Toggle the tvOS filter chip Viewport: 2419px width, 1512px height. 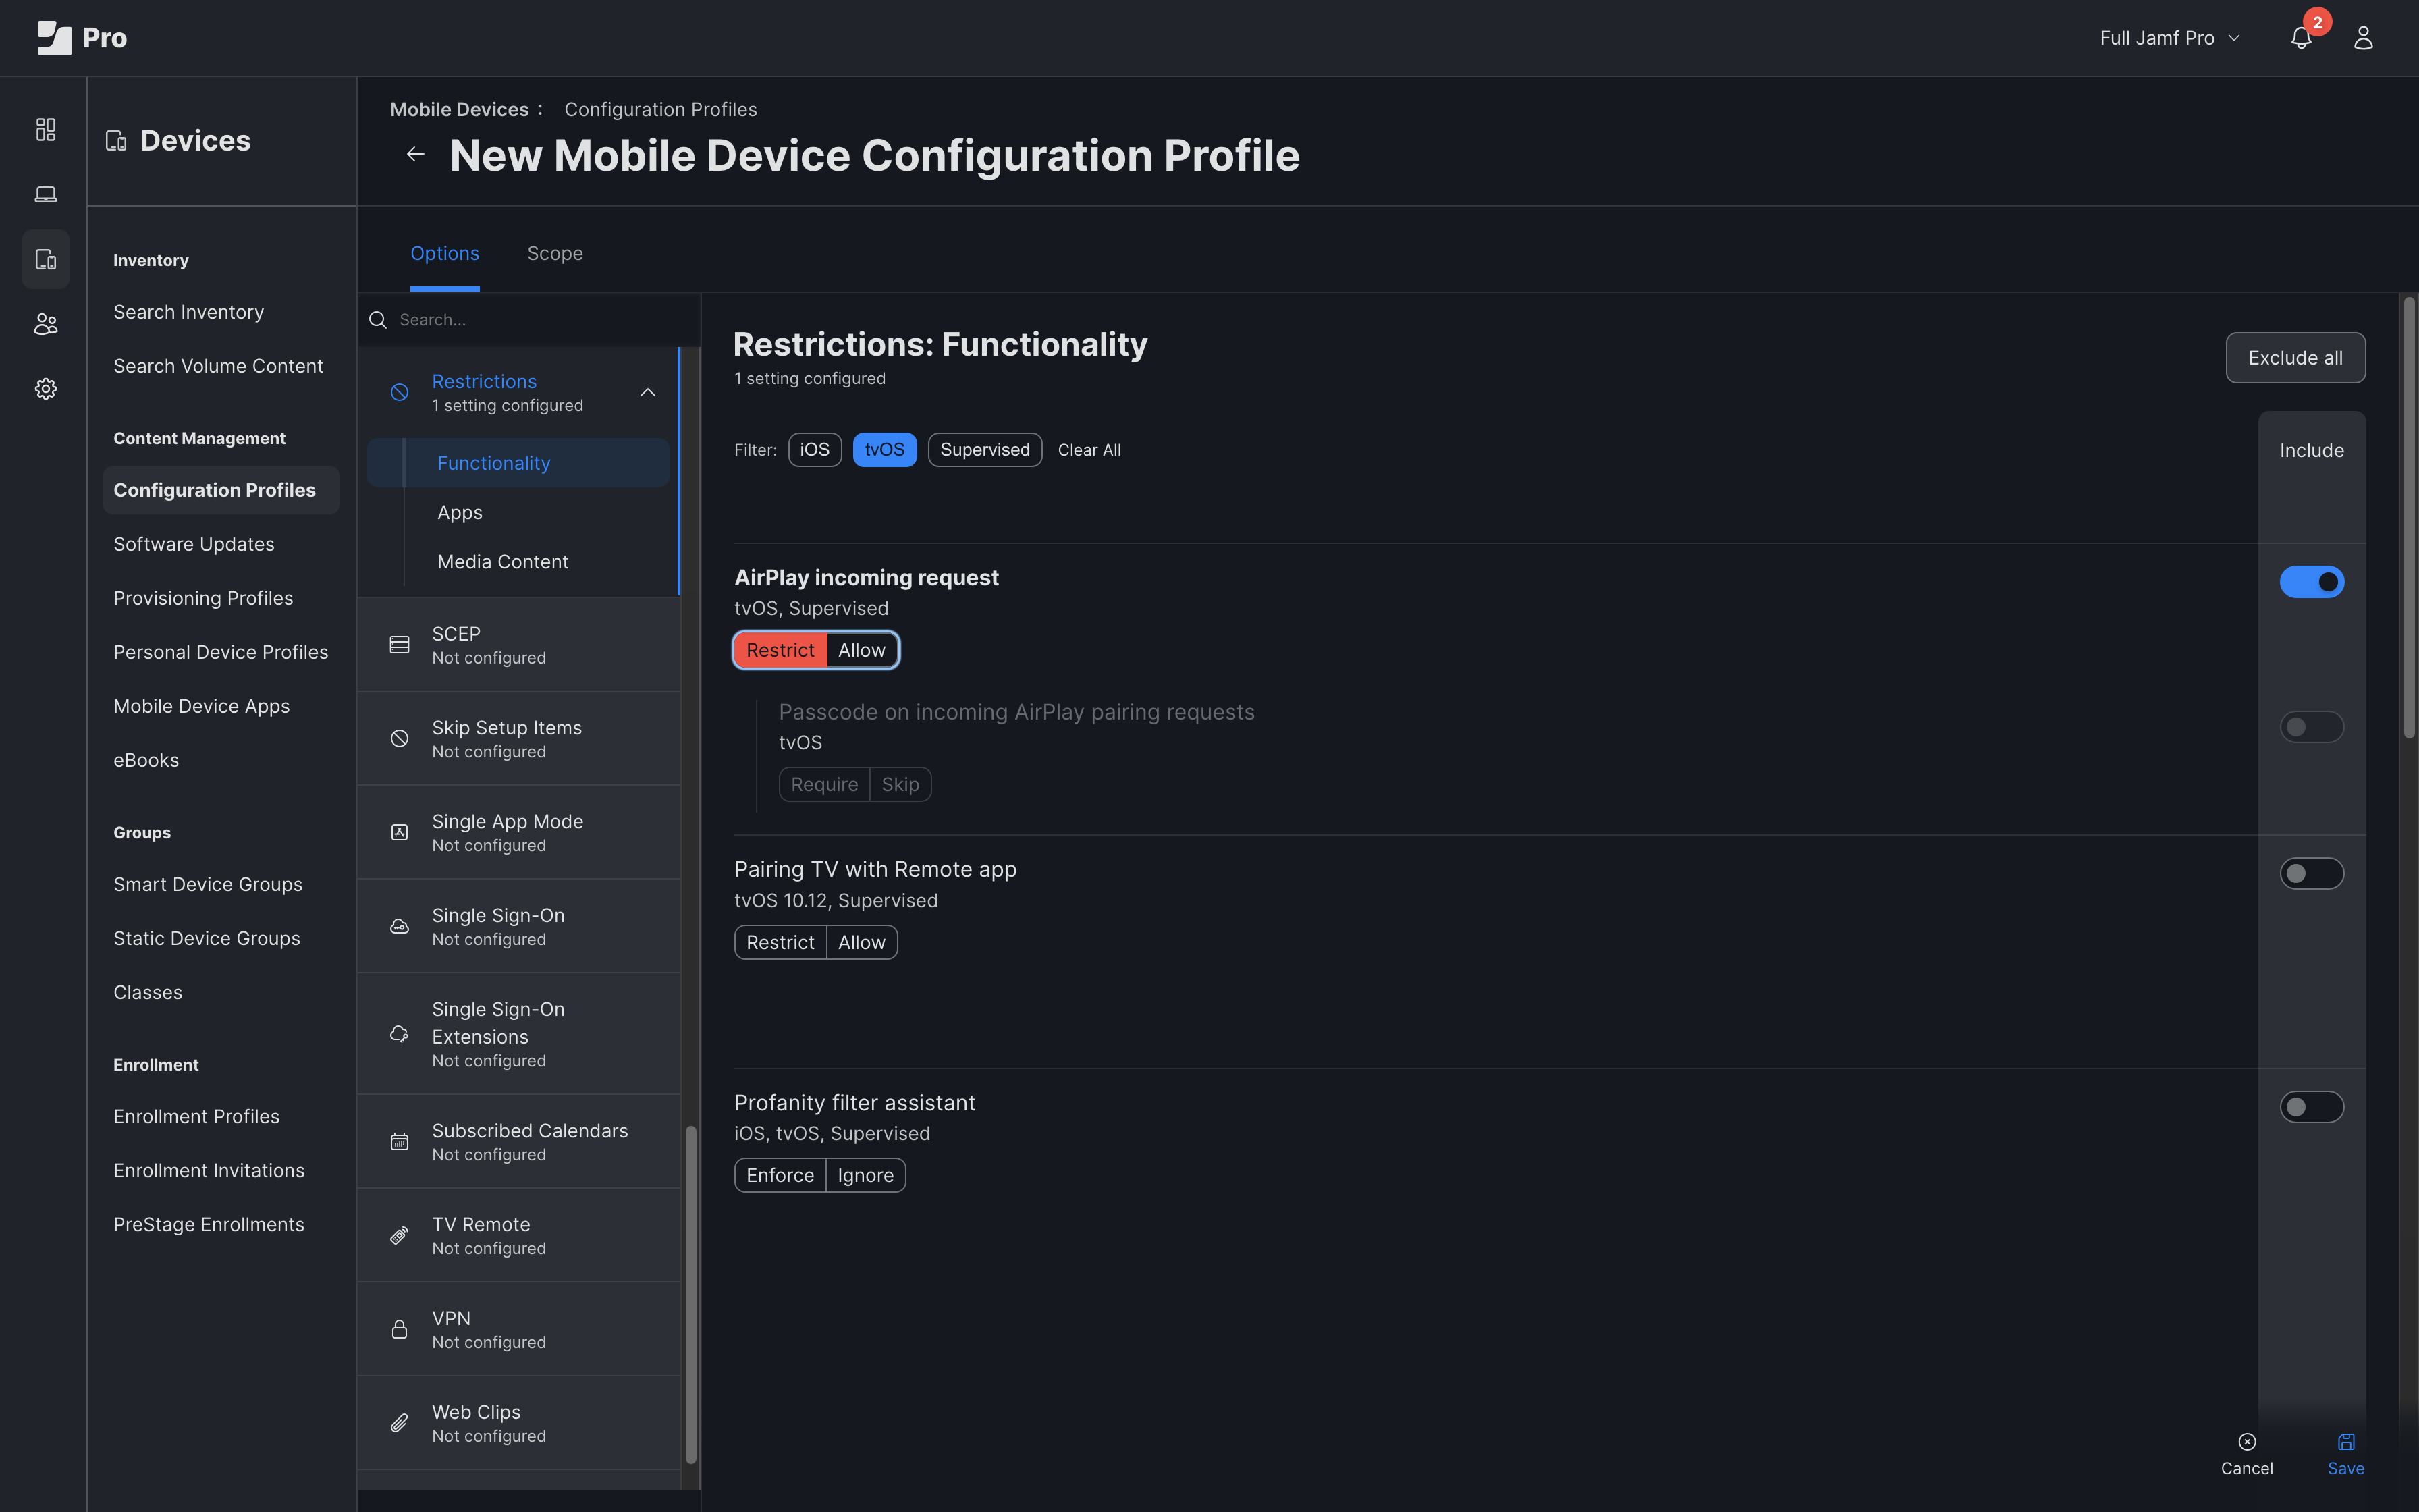(x=885, y=450)
